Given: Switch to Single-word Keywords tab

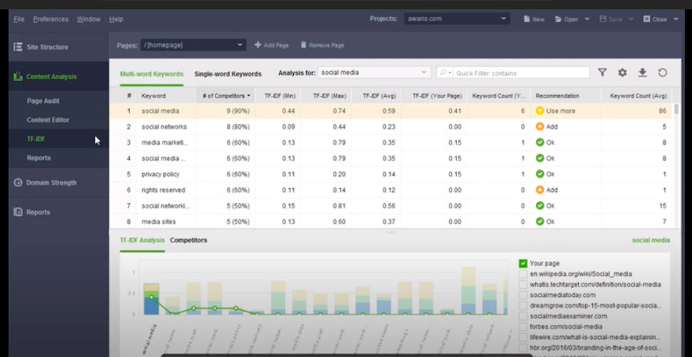Looking at the screenshot, I should (227, 73).
